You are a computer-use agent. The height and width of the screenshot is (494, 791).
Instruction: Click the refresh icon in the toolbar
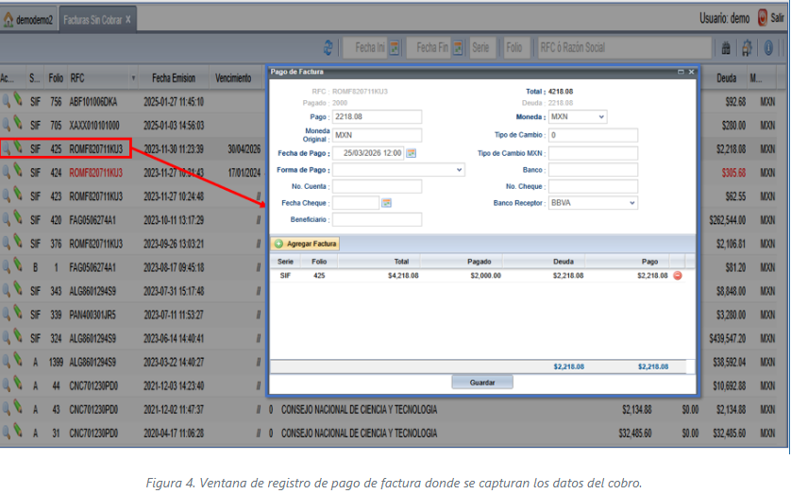pyautogui.click(x=328, y=47)
